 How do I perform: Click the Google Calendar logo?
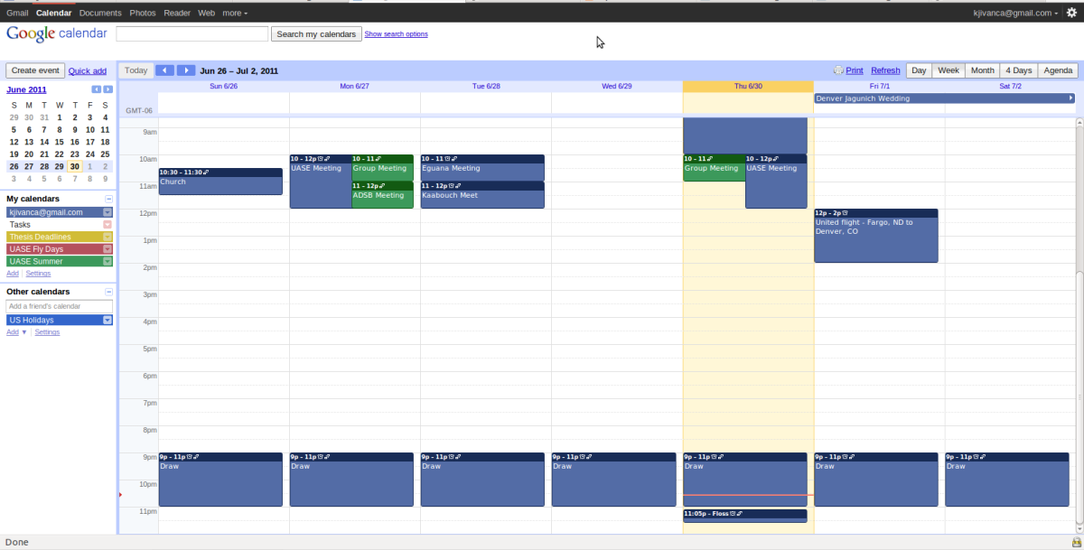point(56,33)
